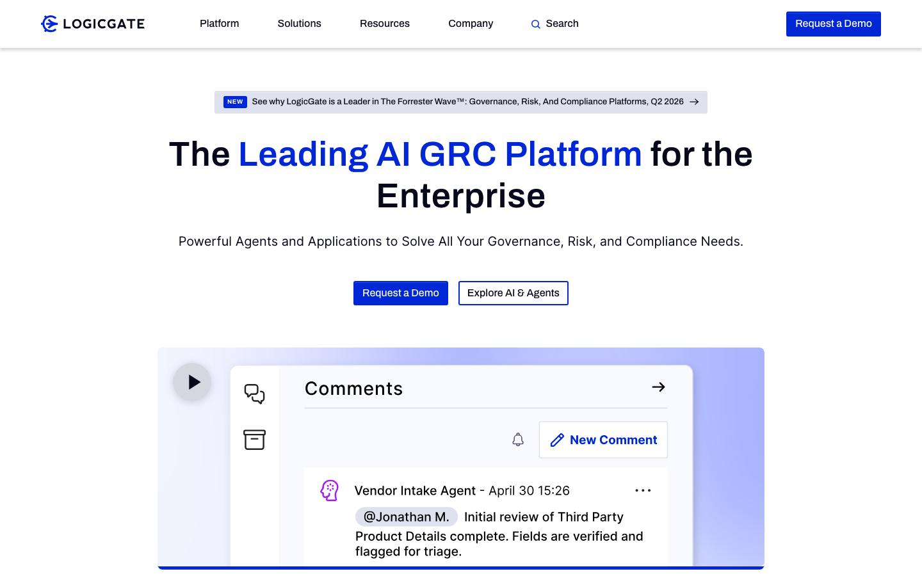Viewport: 922px width, 576px height.
Task: Click the Search text in navigation
Action: click(562, 24)
